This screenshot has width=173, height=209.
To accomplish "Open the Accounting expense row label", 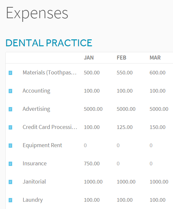I will (36, 91).
